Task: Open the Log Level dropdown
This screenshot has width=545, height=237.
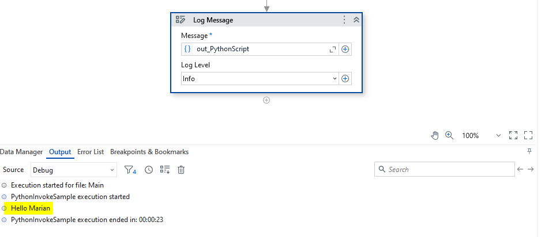Action: point(334,79)
